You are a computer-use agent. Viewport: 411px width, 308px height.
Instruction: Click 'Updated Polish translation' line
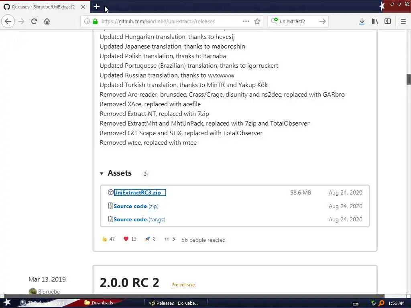[x=163, y=56]
